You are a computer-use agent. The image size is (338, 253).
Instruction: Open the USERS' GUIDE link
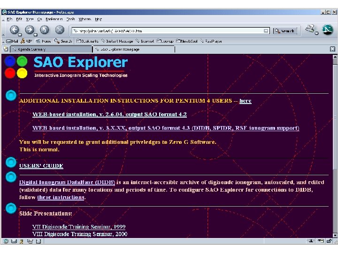tap(41, 166)
